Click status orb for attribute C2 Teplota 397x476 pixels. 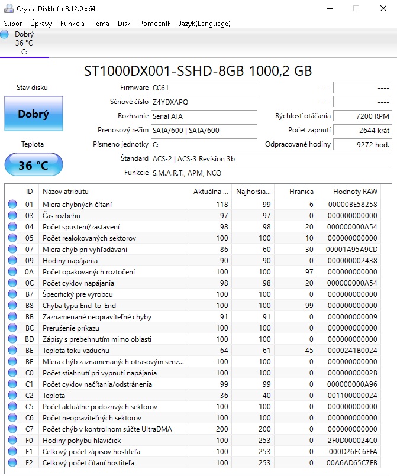(x=12, y=396)
